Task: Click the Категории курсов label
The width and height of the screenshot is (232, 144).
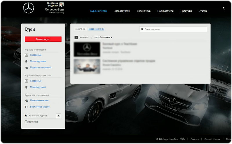Action: [x=38, y=116]
